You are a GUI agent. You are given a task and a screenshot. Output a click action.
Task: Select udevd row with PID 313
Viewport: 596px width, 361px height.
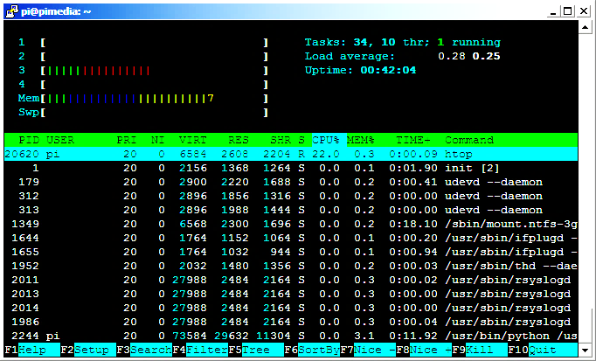click(x=291, y=210)
